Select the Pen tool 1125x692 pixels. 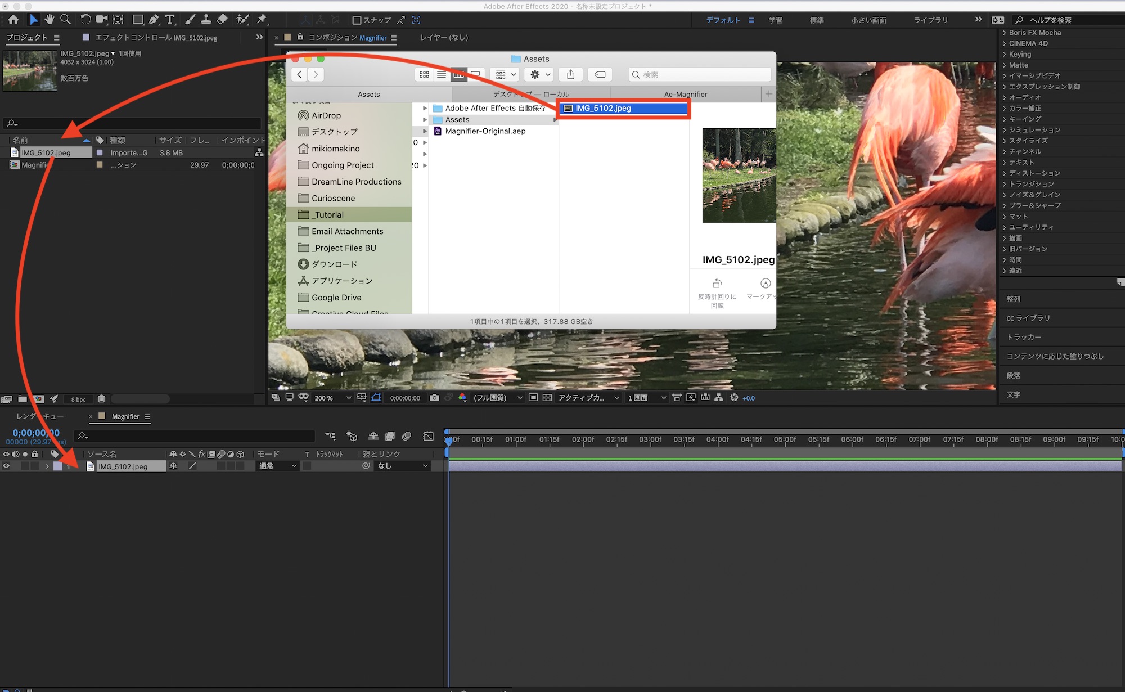[154, 19]
